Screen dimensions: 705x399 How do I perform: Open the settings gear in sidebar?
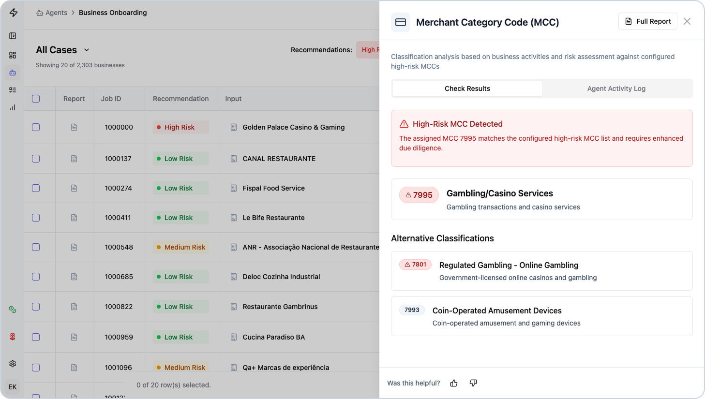coord(13,364)
